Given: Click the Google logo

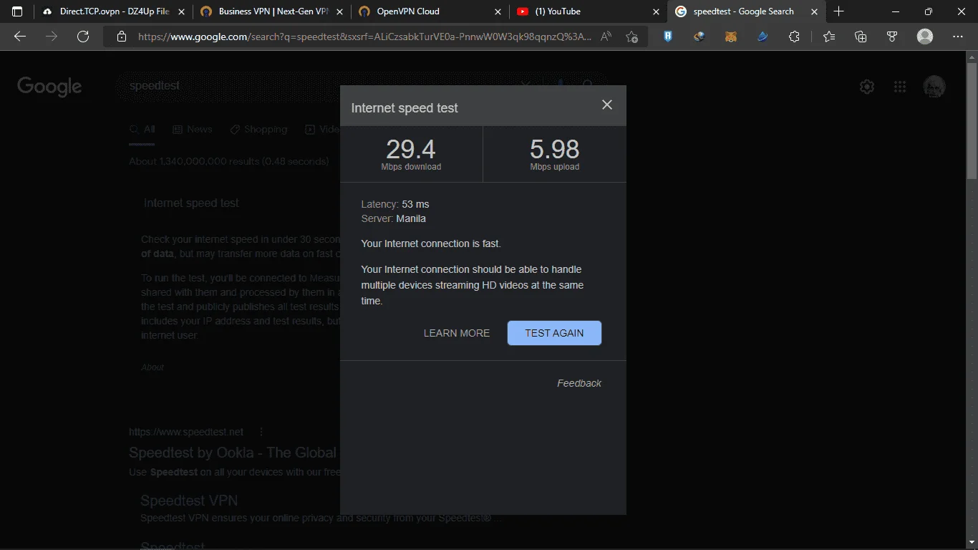Looking at the screenshot, I should tap(49, 87).
